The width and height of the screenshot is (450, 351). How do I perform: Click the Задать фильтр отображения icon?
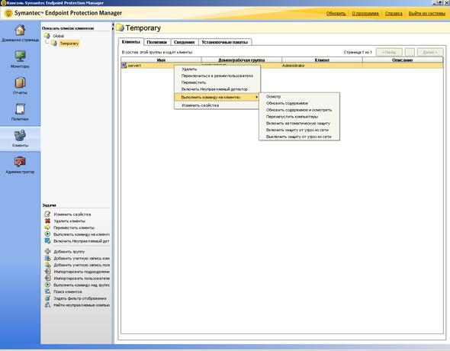(x=47, y=298)
